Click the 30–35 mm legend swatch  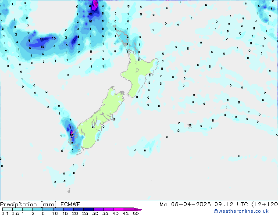tap(98, 209)
